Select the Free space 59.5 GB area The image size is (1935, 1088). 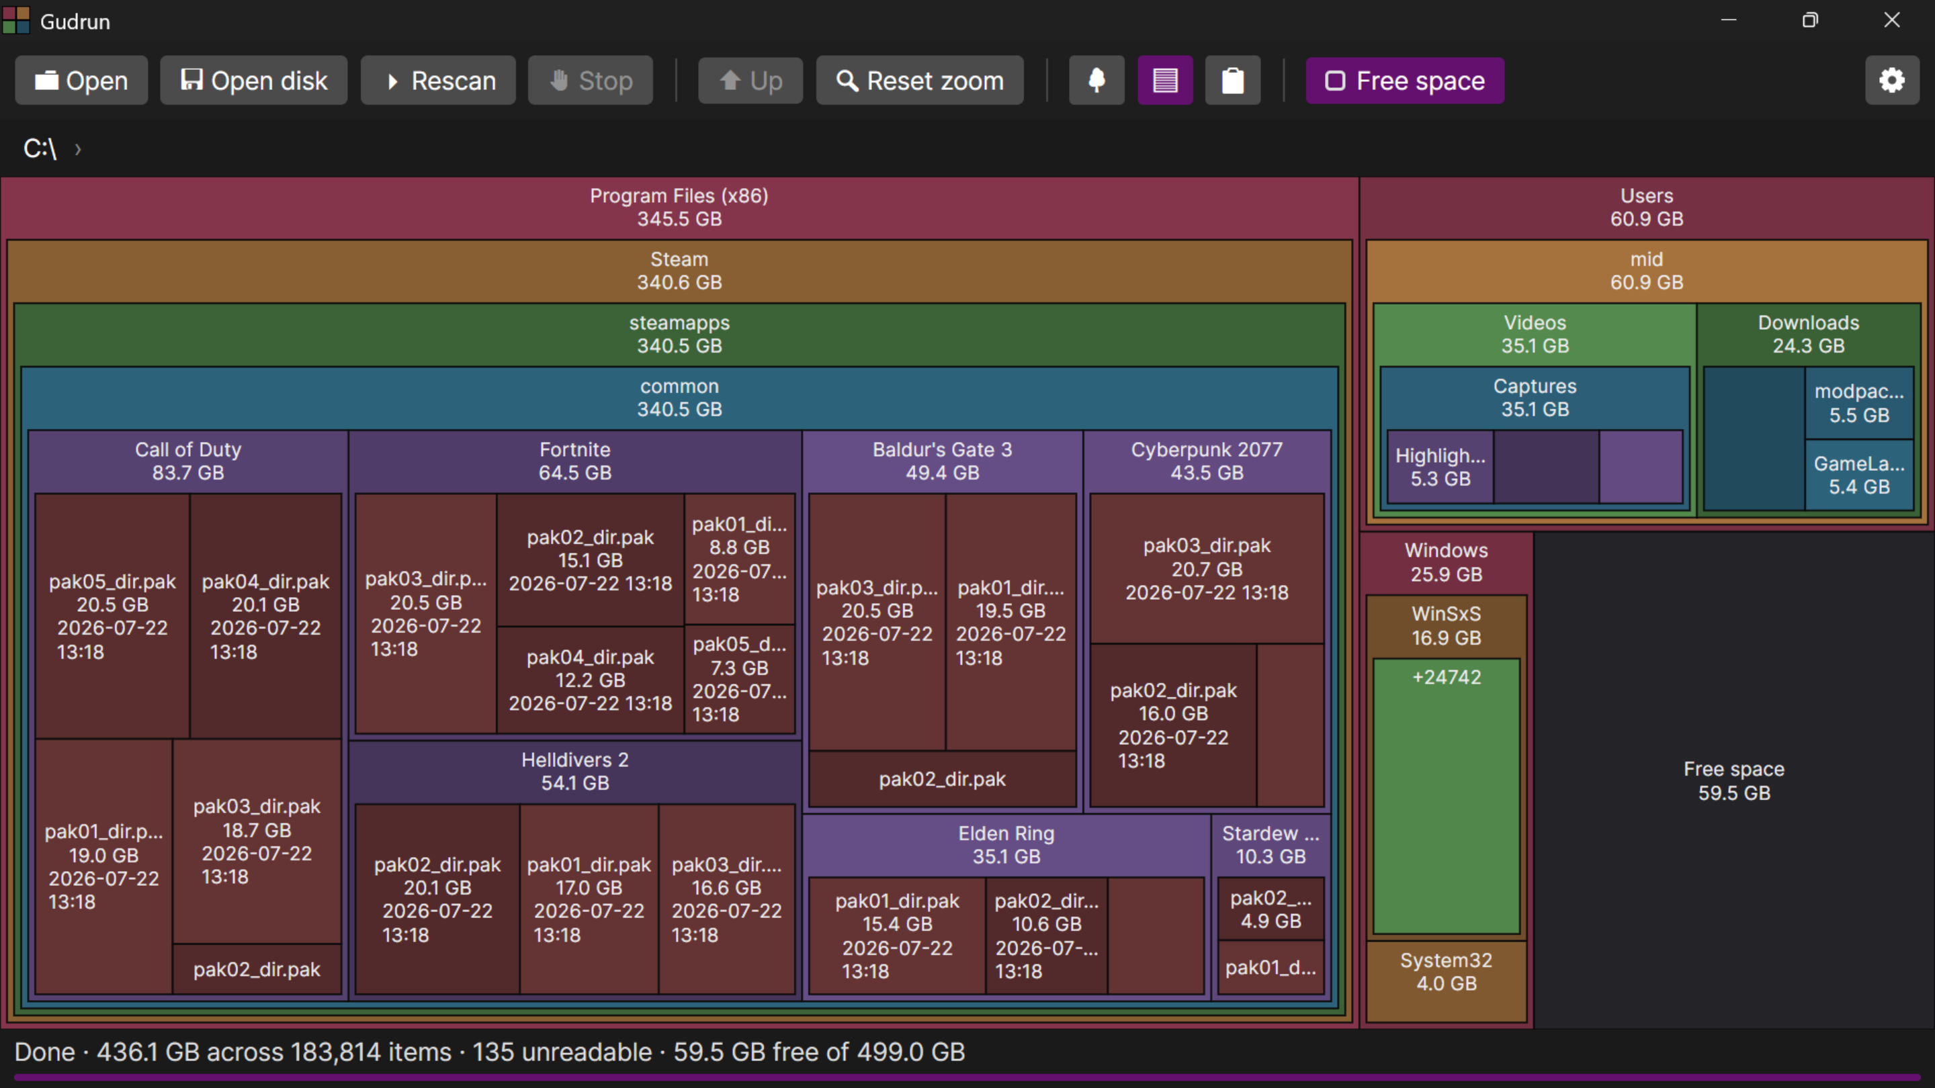(x=1733, y=781)
